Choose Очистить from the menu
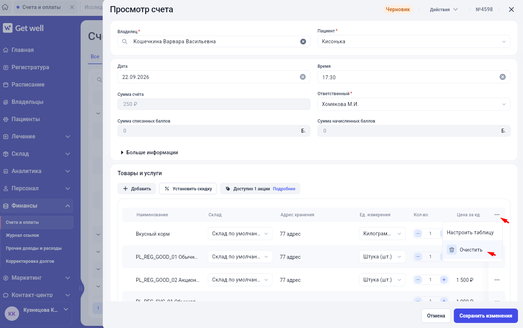 point(472,250)
